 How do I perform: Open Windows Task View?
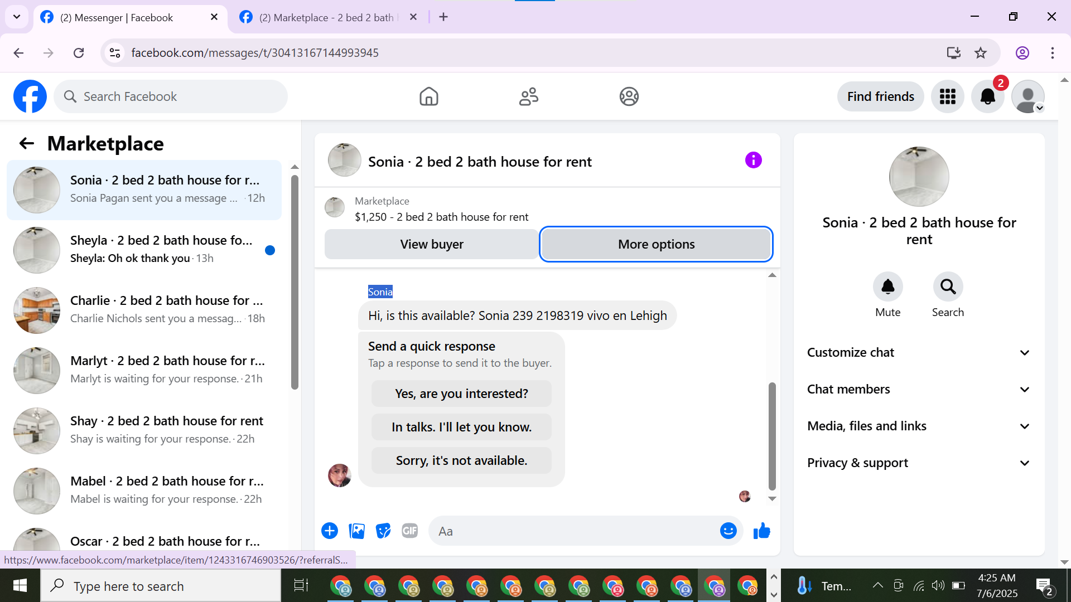coord(301,585)
